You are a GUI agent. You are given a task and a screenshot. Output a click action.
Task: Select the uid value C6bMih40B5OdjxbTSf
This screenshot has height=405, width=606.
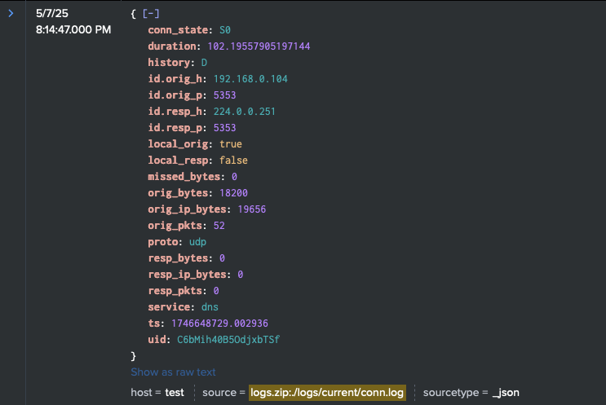click(x=228, y=340)
